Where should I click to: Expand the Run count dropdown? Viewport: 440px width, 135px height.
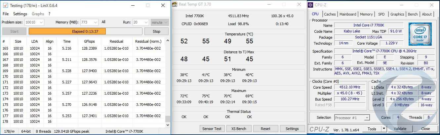(x=145, y=22)
